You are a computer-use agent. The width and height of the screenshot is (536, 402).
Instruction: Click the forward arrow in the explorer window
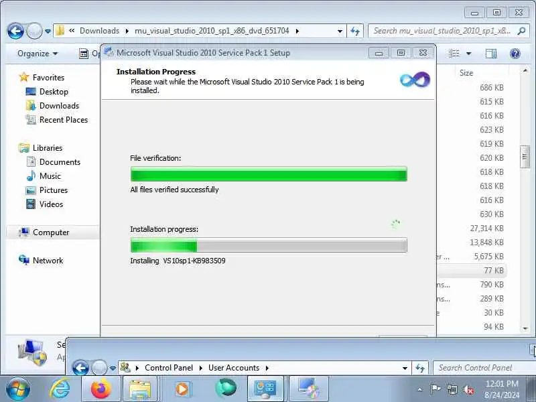point(34,31)
